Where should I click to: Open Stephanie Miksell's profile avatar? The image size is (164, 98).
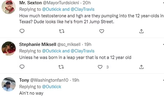click(x=9, y=48)
